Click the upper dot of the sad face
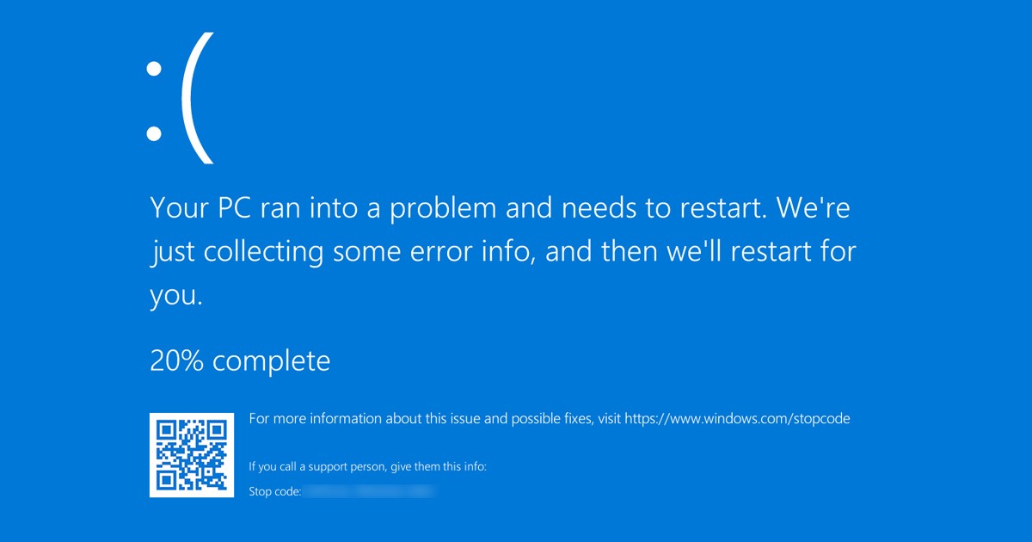1032x542 pixels. click(x=154, y=68)
